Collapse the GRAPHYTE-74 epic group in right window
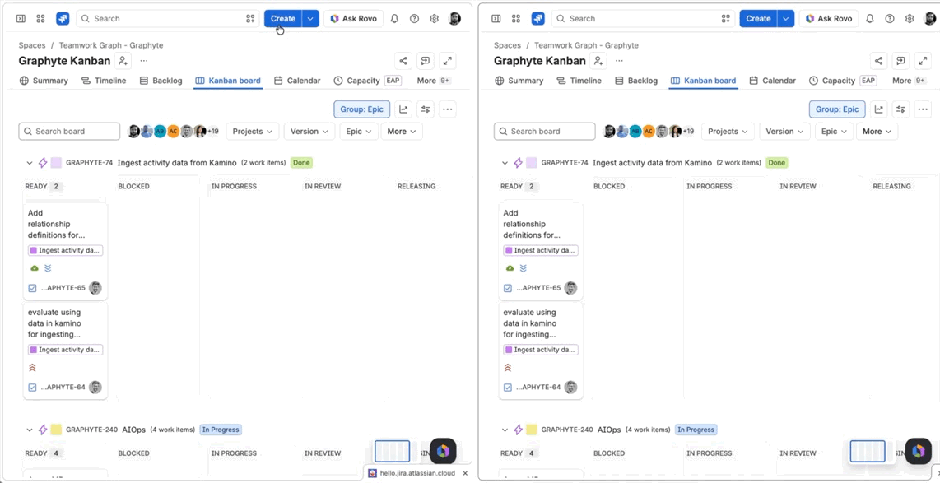Screen dimensions: 940x483 (x=505, y=162)
